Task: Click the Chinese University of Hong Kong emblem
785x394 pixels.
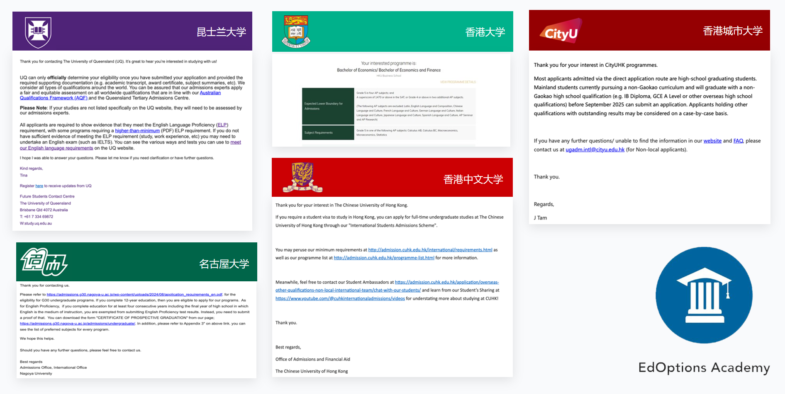Action: coord(303,177)
